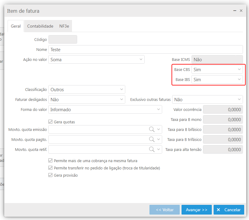Viewport: 249px width, 220px height.
Task: Open the Base CBS dropdown
Action: tap(217, 70)
